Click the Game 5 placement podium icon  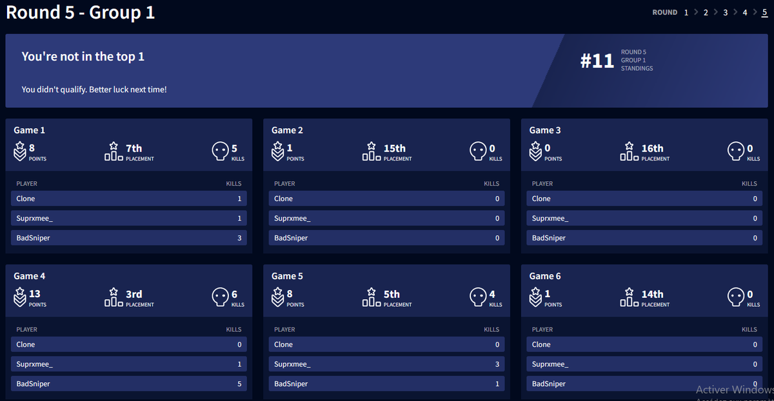point(372,297)
